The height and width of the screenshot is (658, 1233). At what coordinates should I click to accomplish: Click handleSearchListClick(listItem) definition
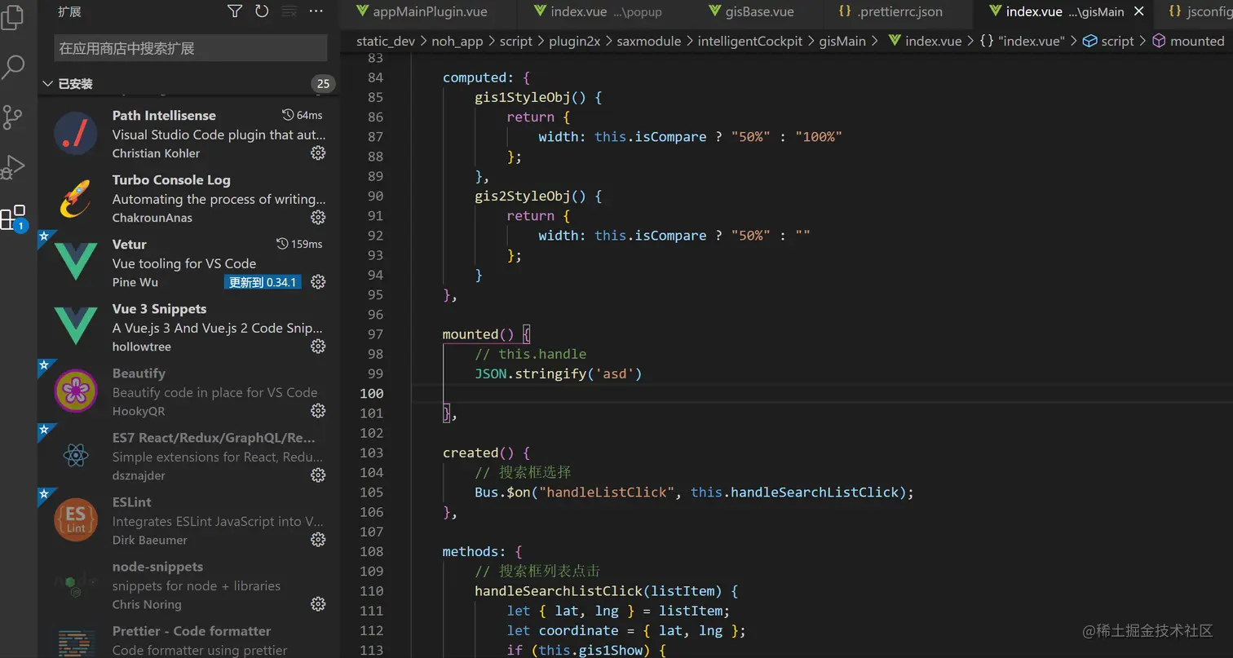coord(606,591)
